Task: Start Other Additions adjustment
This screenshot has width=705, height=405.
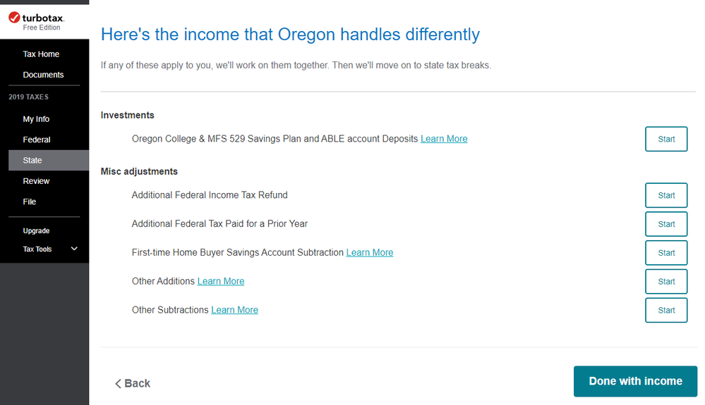Action: pos(666,282)
